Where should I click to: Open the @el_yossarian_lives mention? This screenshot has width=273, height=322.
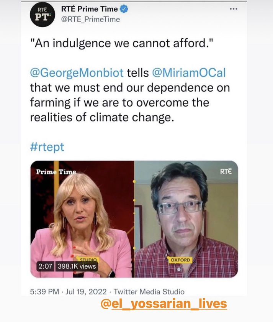(163, 304)
